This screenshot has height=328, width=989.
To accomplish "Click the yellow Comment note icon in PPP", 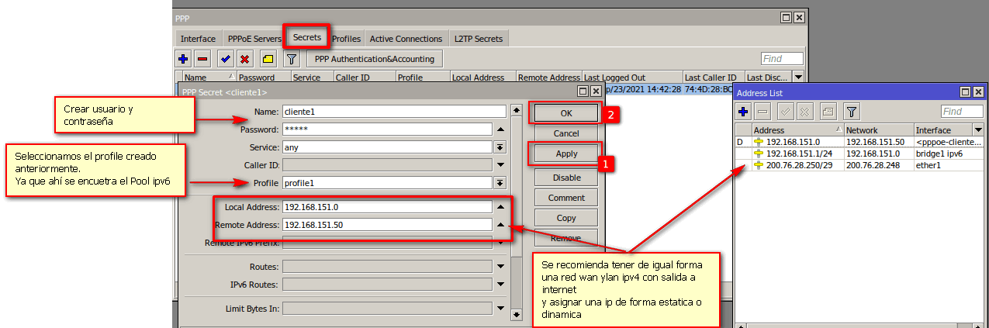I will [268, 59].
